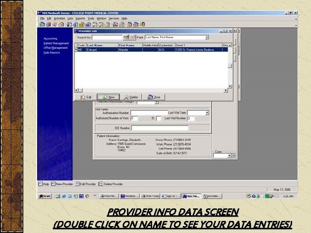
Task: Click the Internet Explorer quick launch icon
Action: tap(64, 196)
